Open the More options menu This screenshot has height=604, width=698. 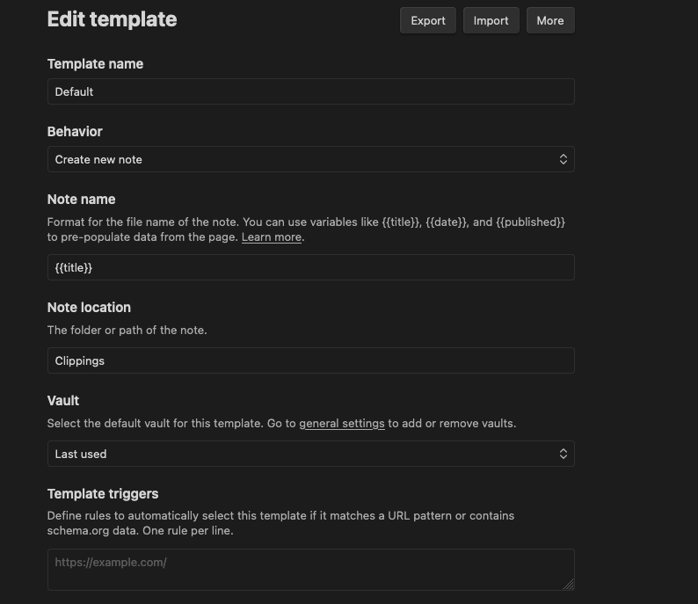coord(549,20)
